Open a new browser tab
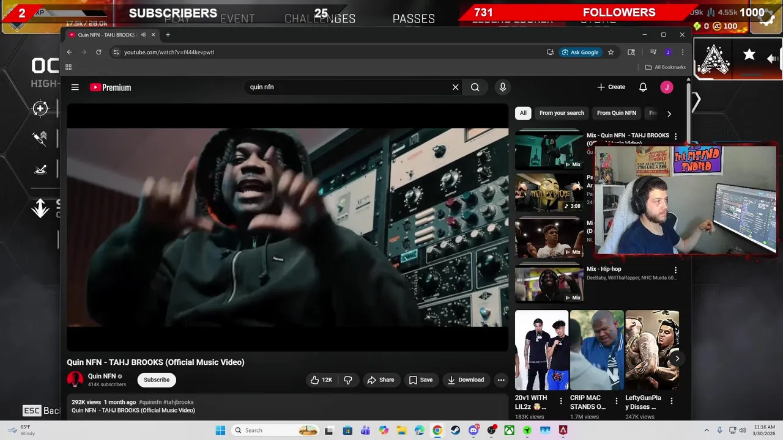The height and width of the screenshot is (440, 783). [x=168, y=35]
